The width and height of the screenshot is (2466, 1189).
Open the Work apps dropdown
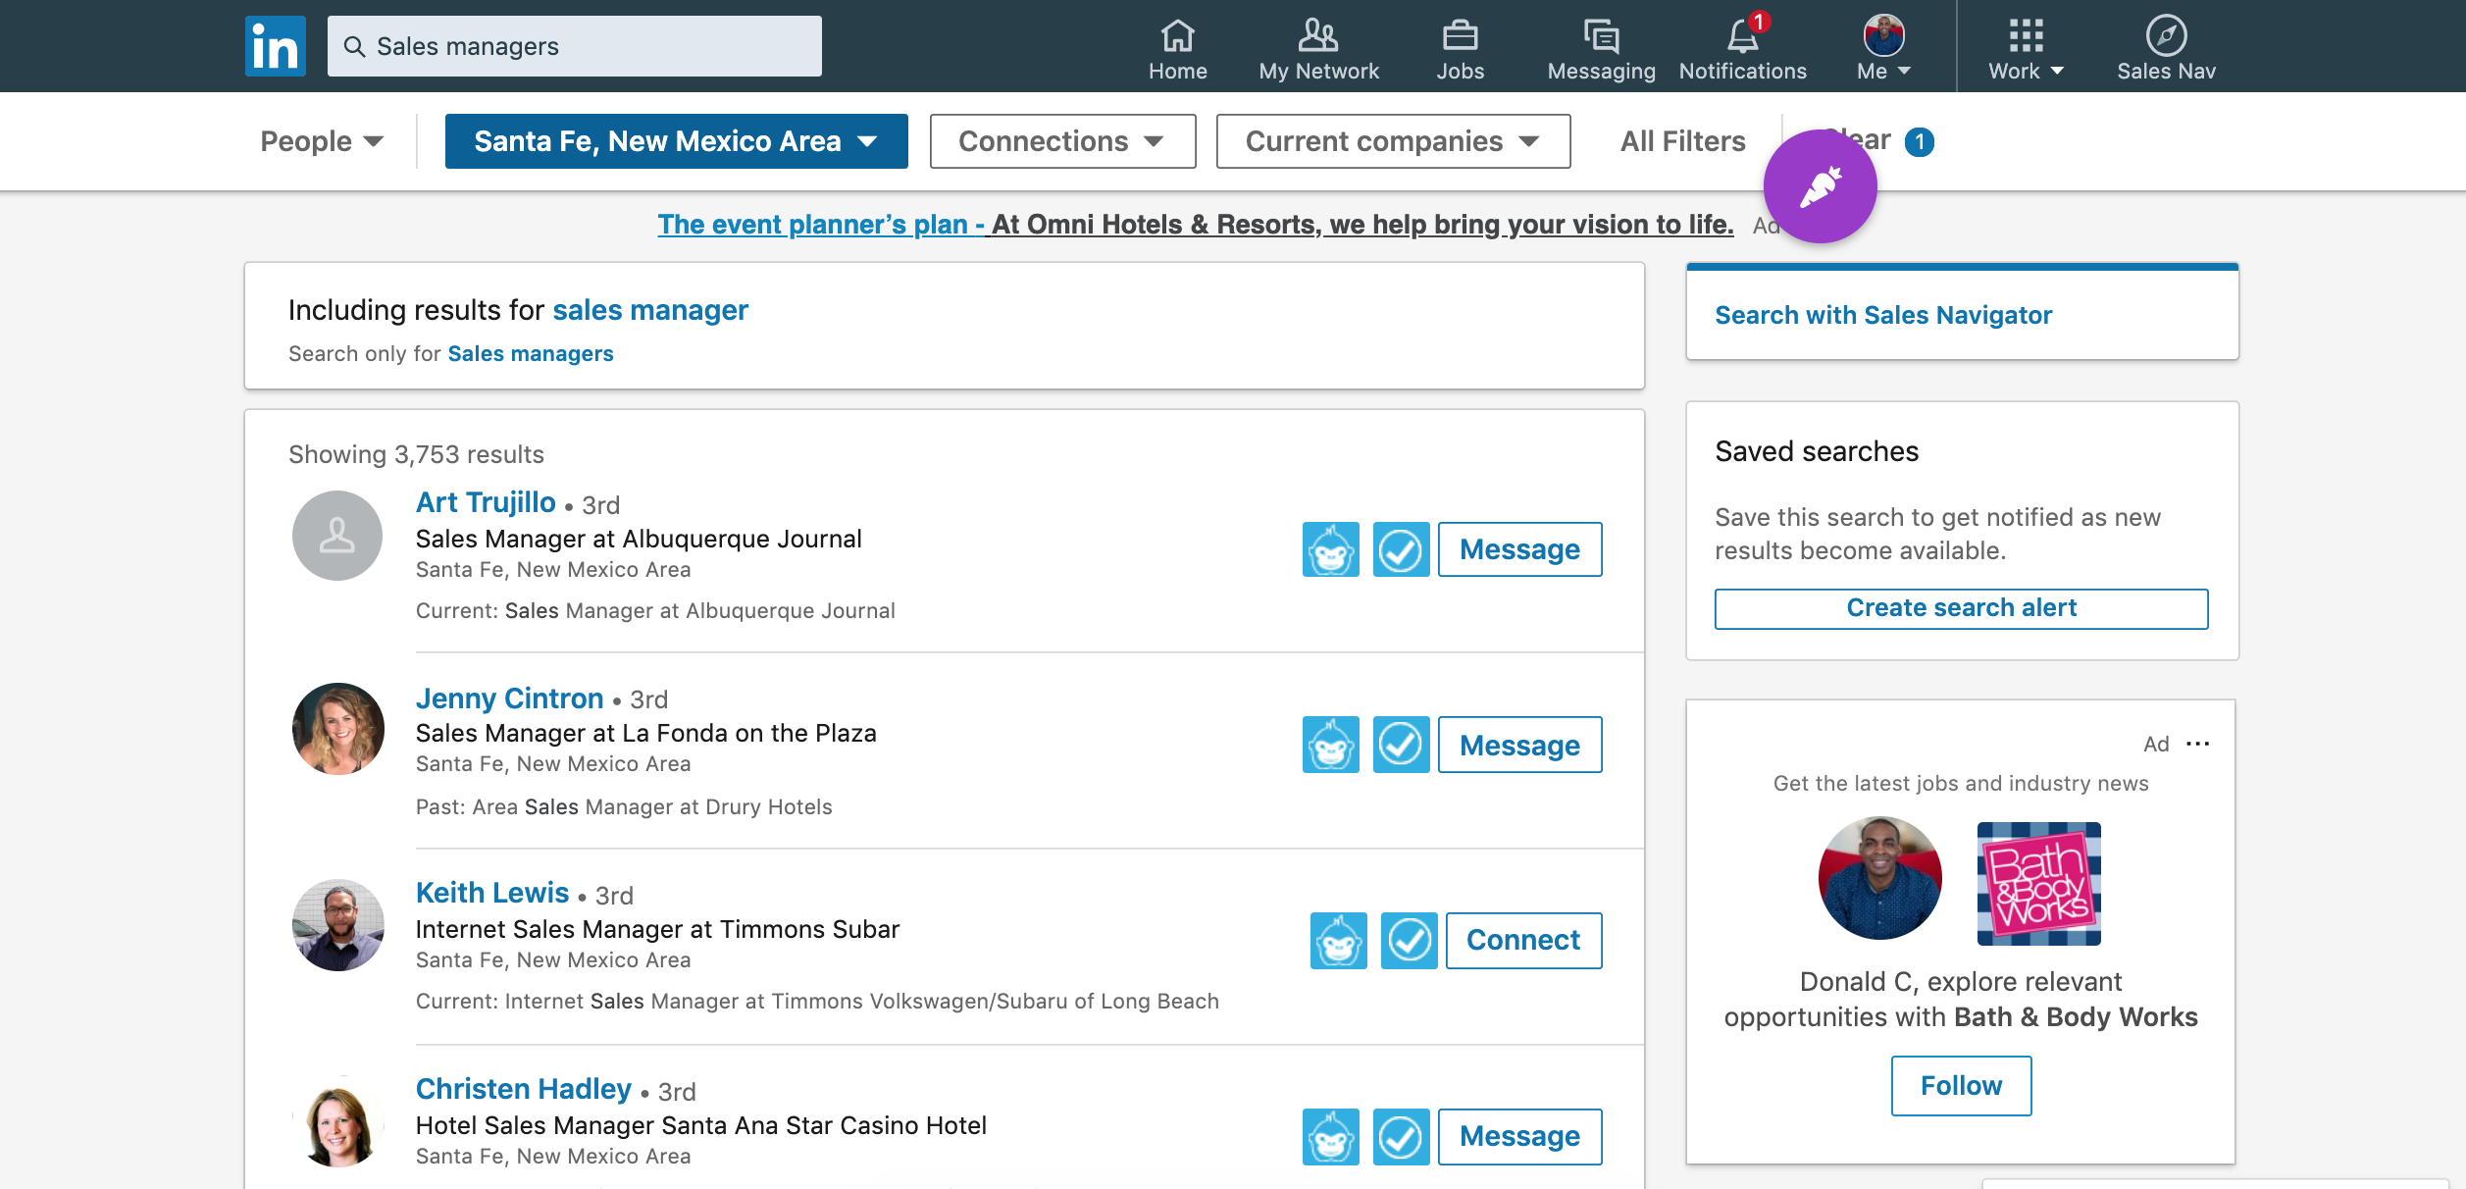[2026, 47]
